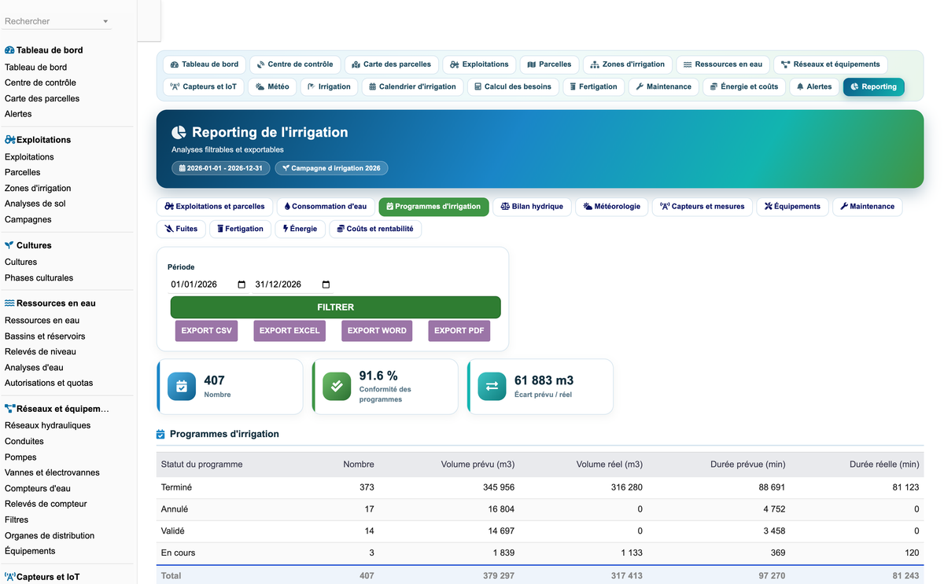This screenshot has height=584, width=944.
Task: Open the Rechercher dropdown arrow
Action: tap(105, 22)
